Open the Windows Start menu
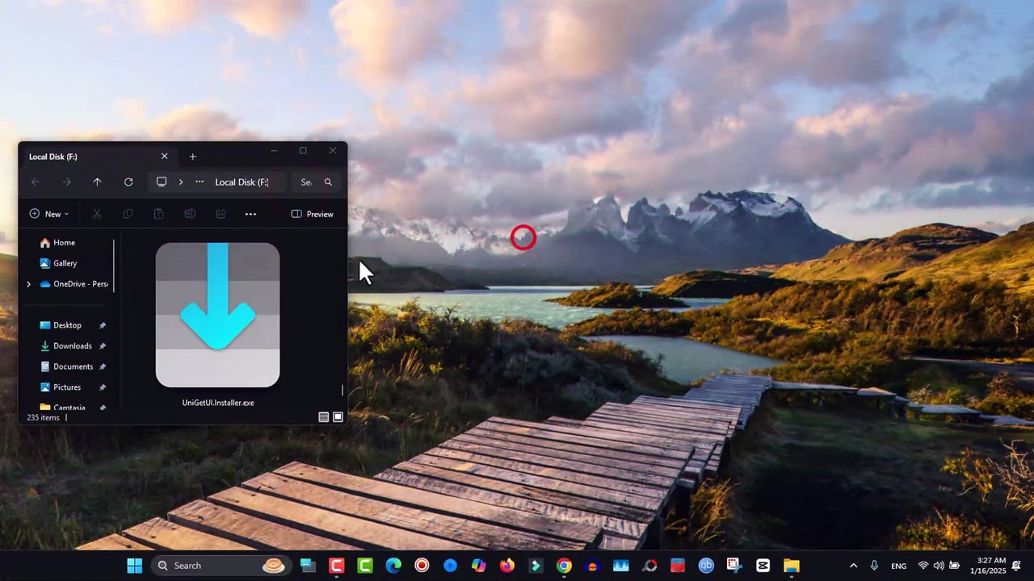The width and height of the screenshot is (1034, 581). click(135, 566)
